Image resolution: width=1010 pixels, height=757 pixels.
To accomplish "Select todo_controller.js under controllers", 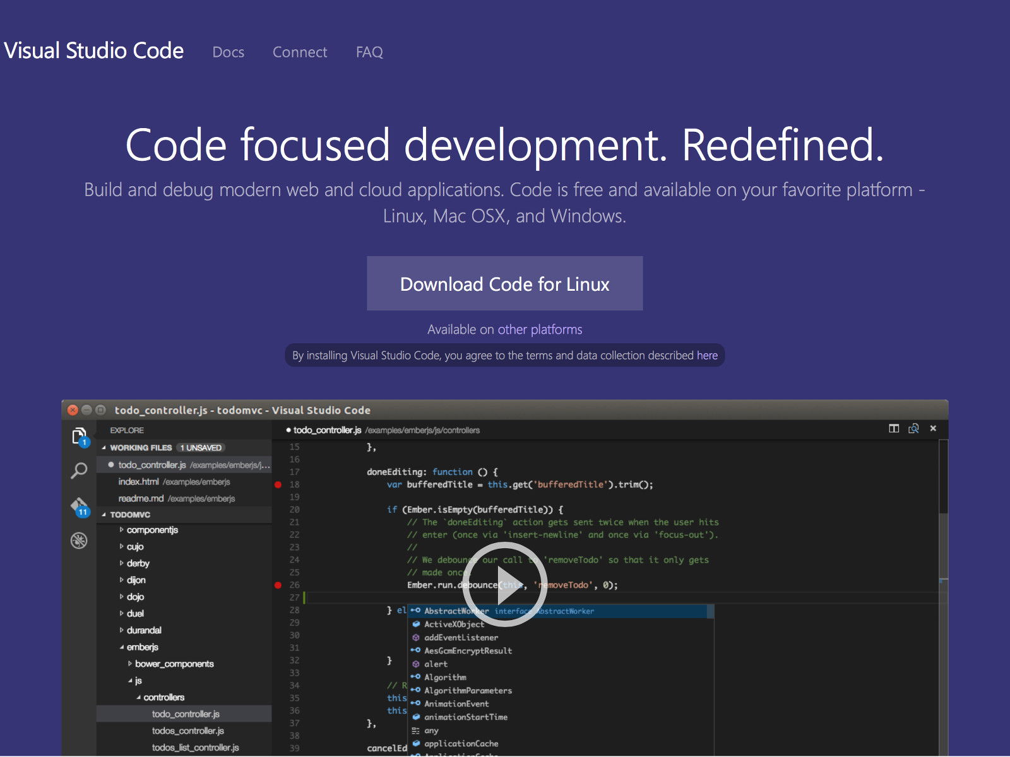I will 184,713.
